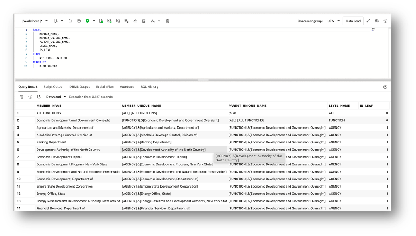Click the database lock toolbar icon
Image resolution: width=416 pixels, height=236 pixels.
[x=126, y=21]
